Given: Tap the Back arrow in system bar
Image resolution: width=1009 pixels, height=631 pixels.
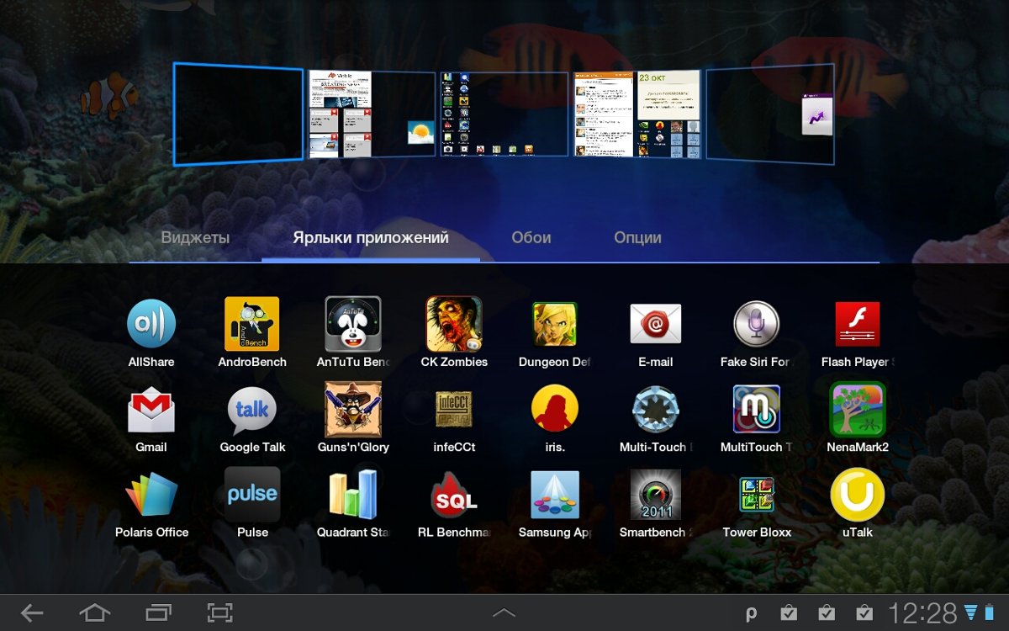Looking at the screenshot, I should [32, 613].
